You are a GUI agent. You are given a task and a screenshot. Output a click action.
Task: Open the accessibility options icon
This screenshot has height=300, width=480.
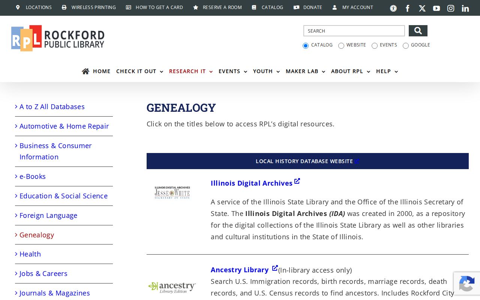393,8
